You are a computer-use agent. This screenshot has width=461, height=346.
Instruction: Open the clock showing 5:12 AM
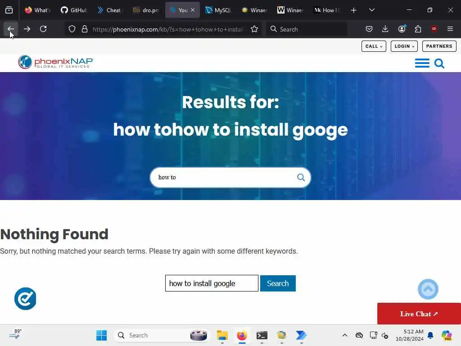coord(410,335)
